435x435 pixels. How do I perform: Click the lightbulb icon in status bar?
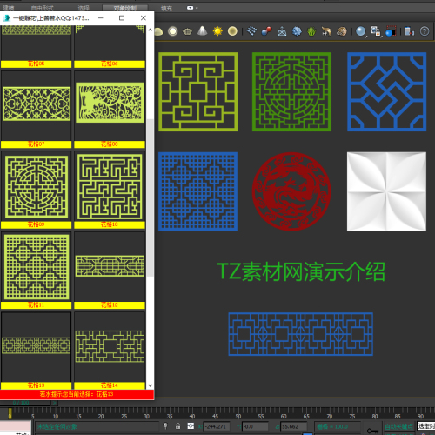(x=165, y=425)
